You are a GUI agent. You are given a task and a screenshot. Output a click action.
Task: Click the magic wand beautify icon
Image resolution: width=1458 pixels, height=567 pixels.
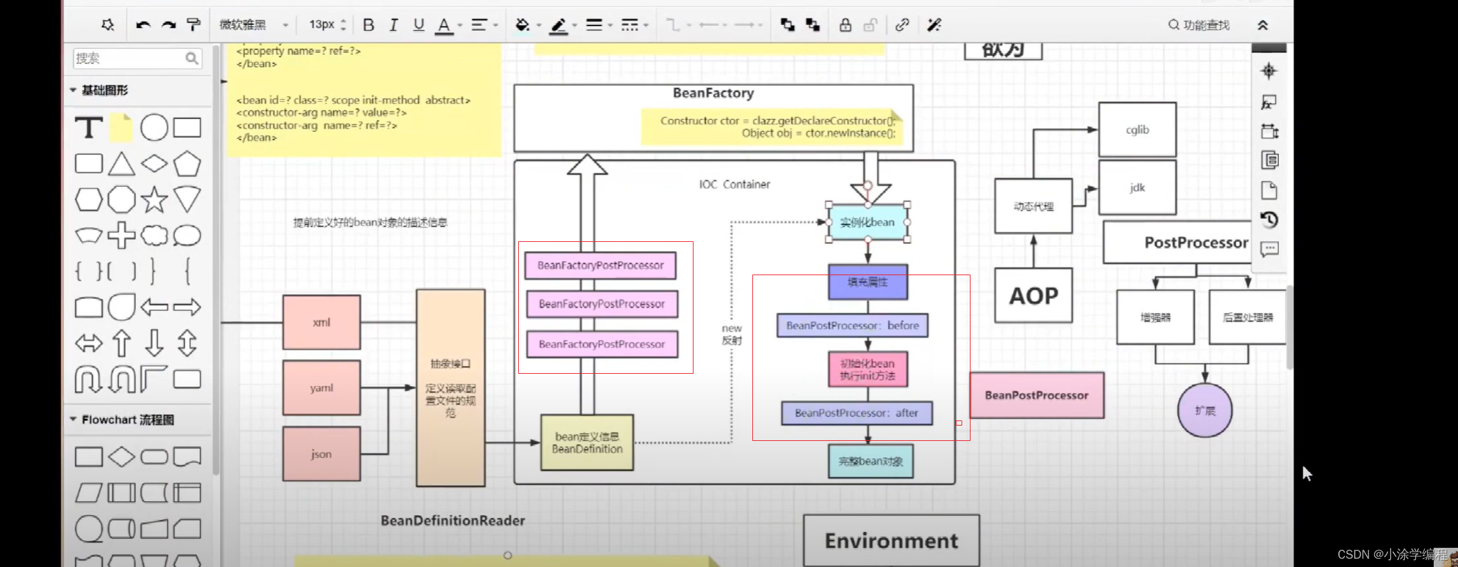[x=934, y=25]
